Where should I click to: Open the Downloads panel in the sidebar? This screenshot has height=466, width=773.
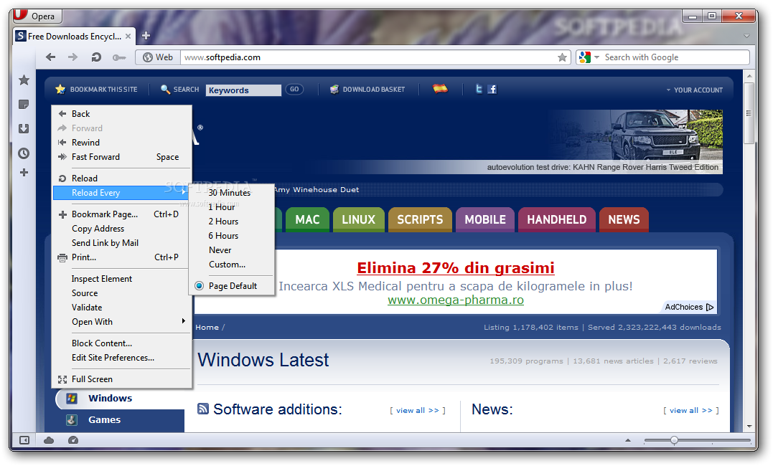[x=24, y=128]
